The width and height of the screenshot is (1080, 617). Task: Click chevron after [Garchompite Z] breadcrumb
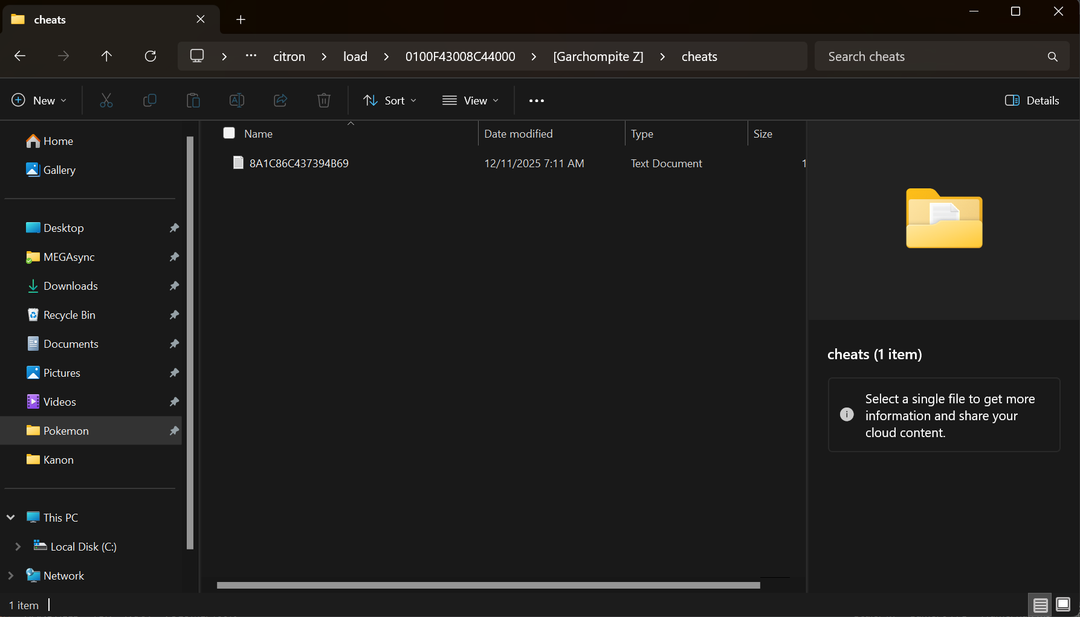tap(662, 56)
